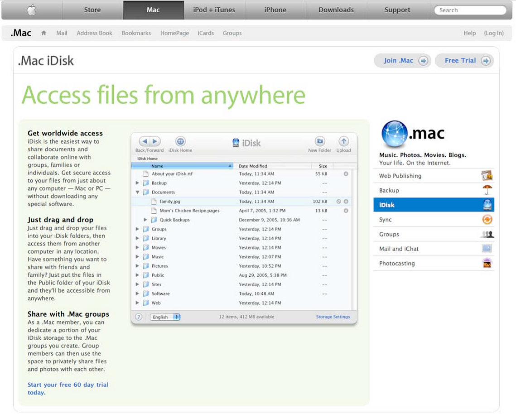This screenshot has height=414, width=516.
Task: Open Bookmarks in .Mac menu
Action: (x=136, y=33)
